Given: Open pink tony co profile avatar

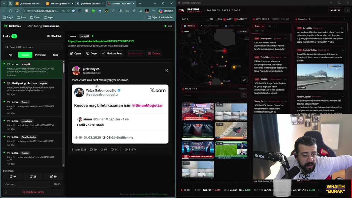Looking at the screenshot, I should (x=76, y=71).
